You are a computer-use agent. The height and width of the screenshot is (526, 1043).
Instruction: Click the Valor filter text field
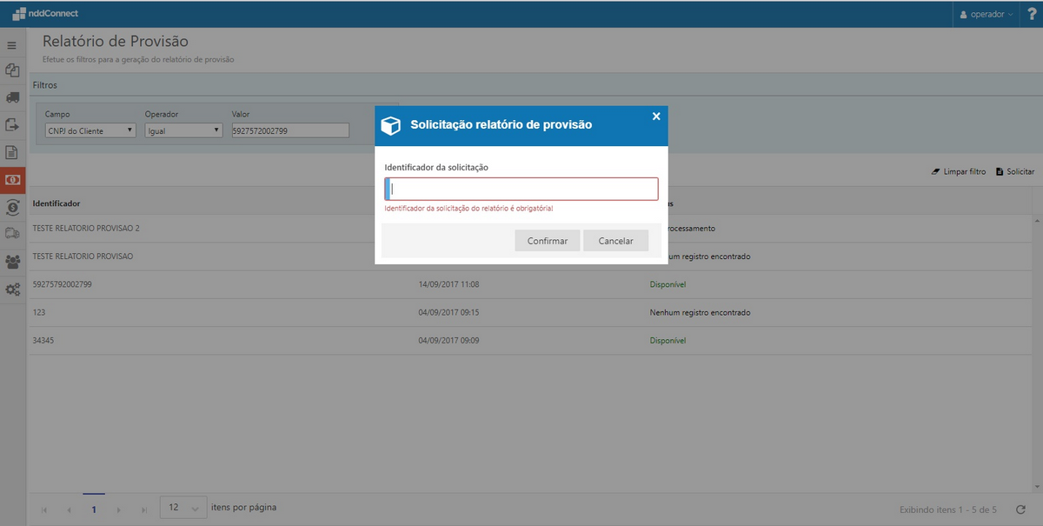coord(289,130)
